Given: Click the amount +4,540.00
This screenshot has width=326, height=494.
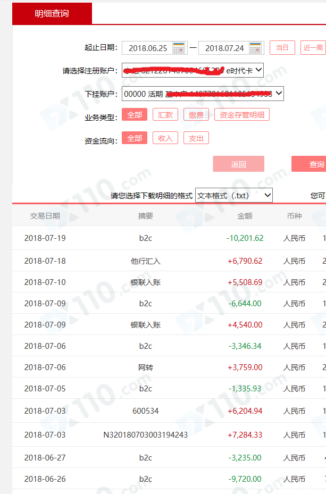Looking at the screenshot, I should point(245,324).
